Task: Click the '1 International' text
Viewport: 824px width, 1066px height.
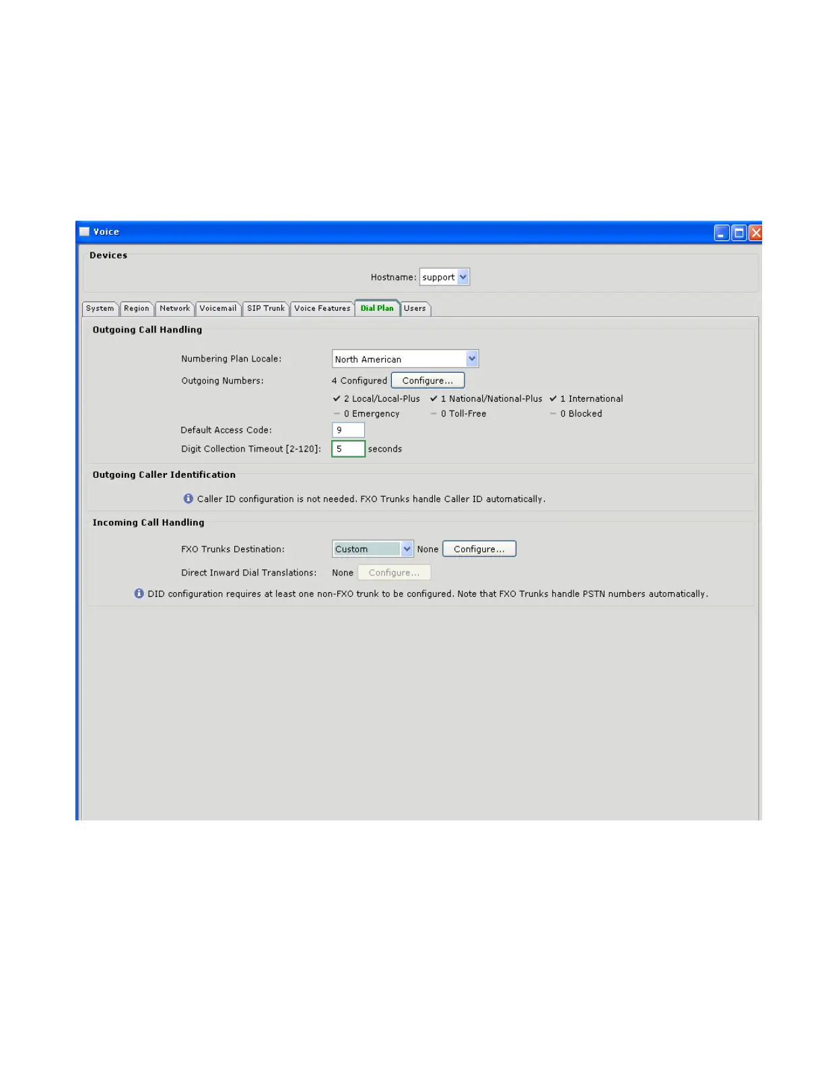Action: [592, 398]
